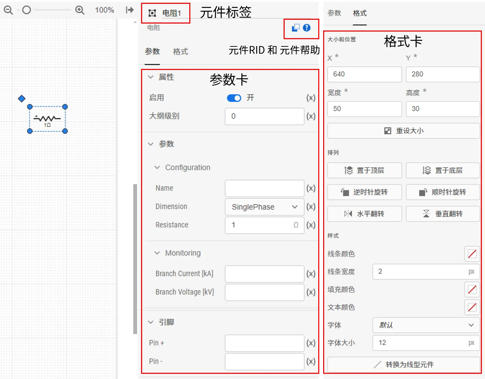This screenshot has height=379, width=485.
Task: Open the 文本颜色 color swatch
Action: click(x=472, y=307)
